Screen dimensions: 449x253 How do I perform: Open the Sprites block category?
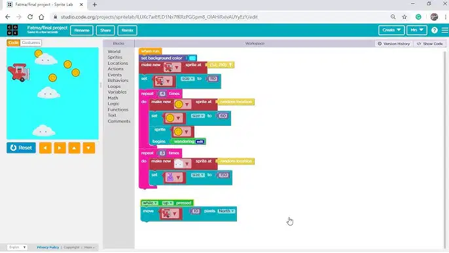pyautogui.click(x=115, y=58)
